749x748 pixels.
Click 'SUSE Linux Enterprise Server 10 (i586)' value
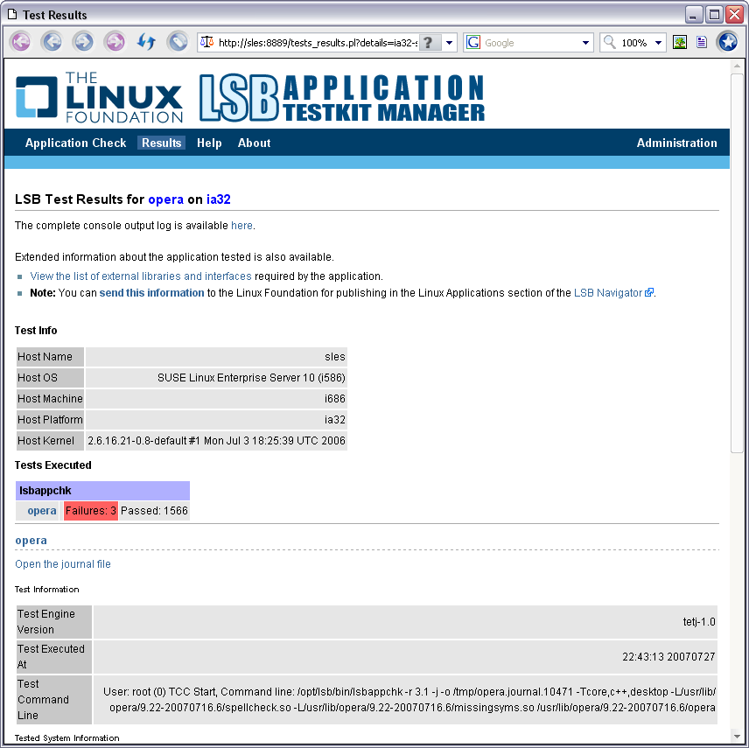pos(251,378)
